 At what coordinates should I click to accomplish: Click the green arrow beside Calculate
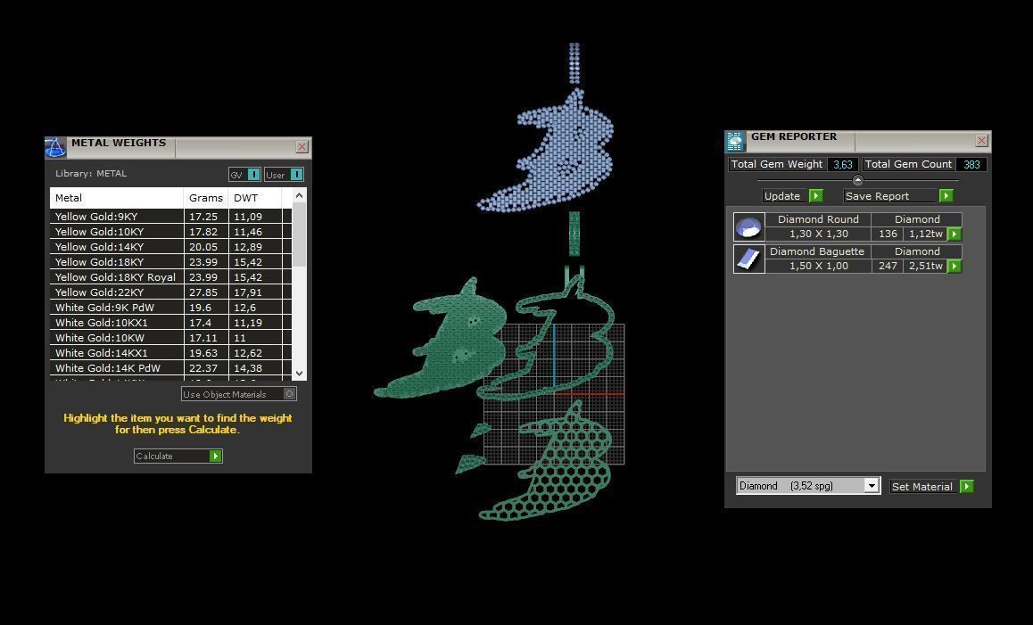click(215, 456)
